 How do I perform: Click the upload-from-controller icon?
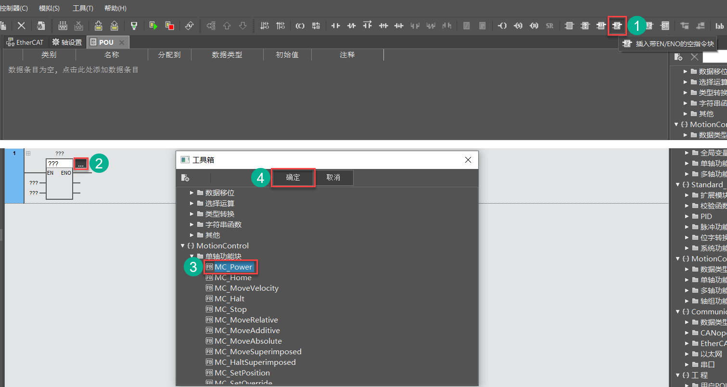click(x=114, y=26)
